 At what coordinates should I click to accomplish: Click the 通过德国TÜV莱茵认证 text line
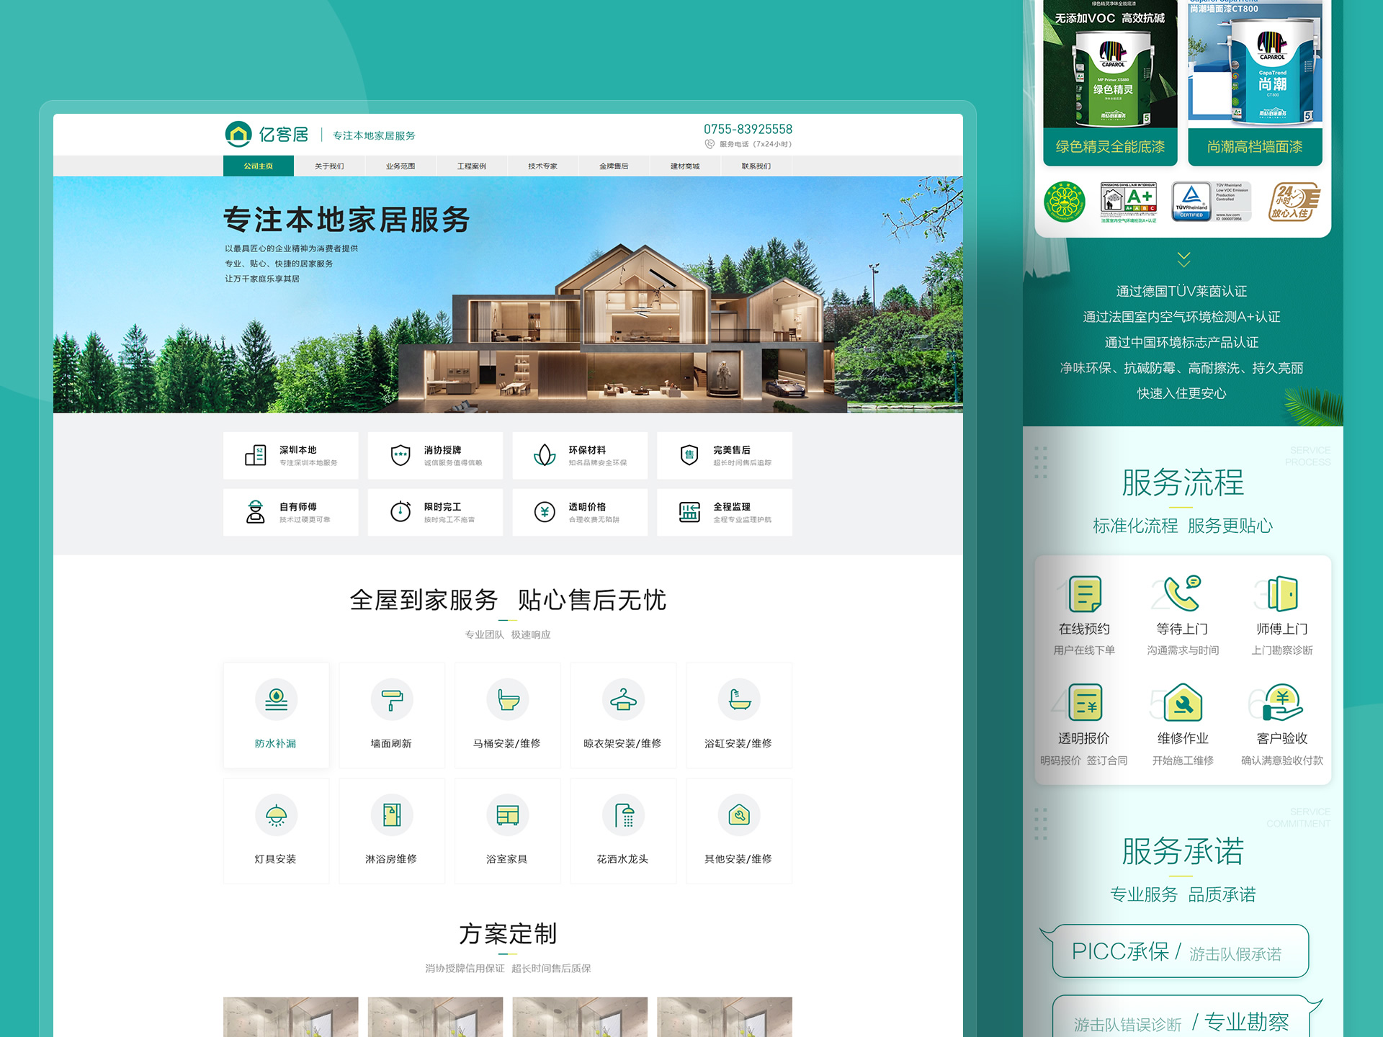click(x=1182, y=291)
